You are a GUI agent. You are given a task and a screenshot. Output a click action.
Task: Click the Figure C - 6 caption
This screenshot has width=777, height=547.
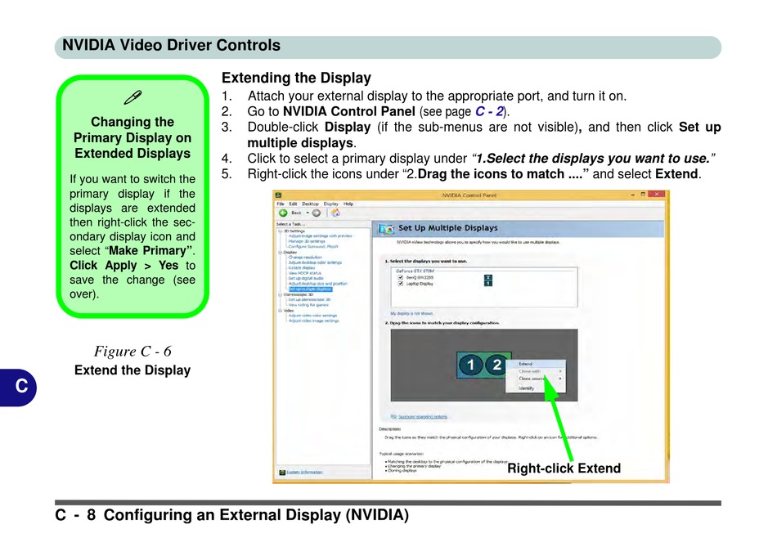click(x=132, y=352)
